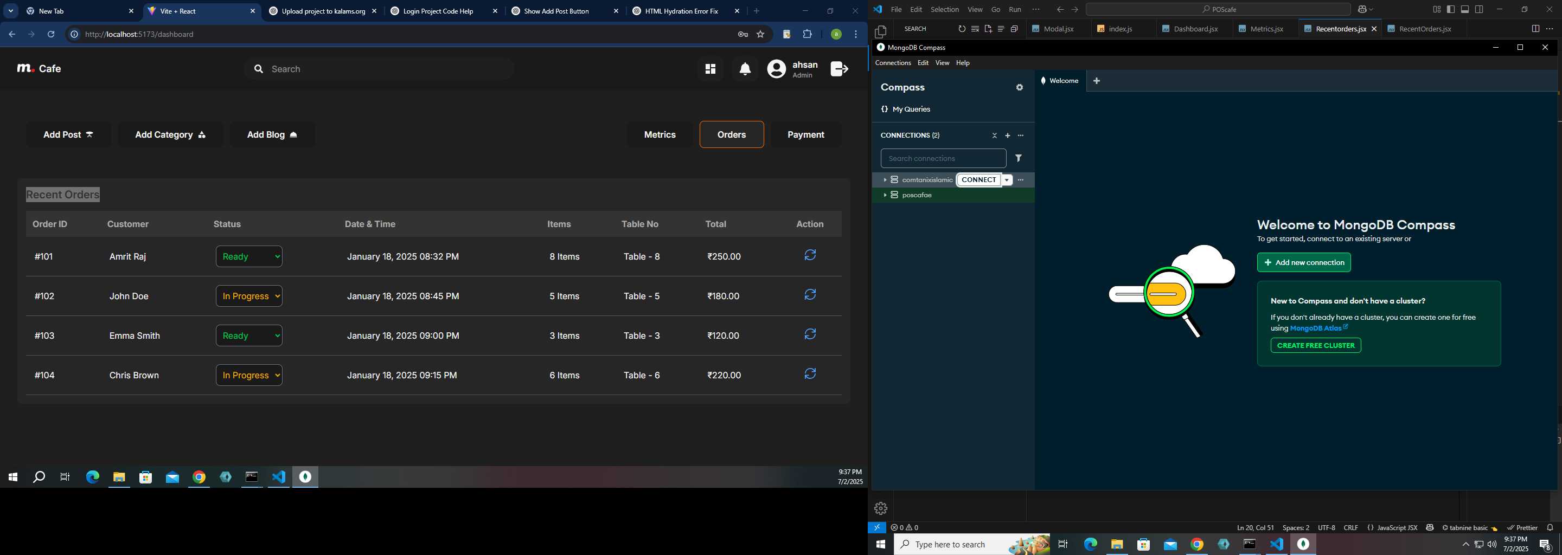This screenshot has height=555, width=1562.
Task: Switch to Metrics.jsx editor tab
Action: (x=1265, y=29)
